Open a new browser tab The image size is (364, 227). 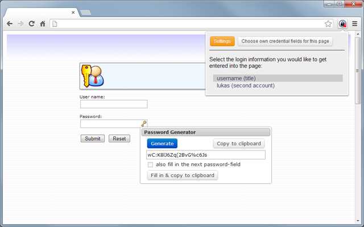(85, 12)
